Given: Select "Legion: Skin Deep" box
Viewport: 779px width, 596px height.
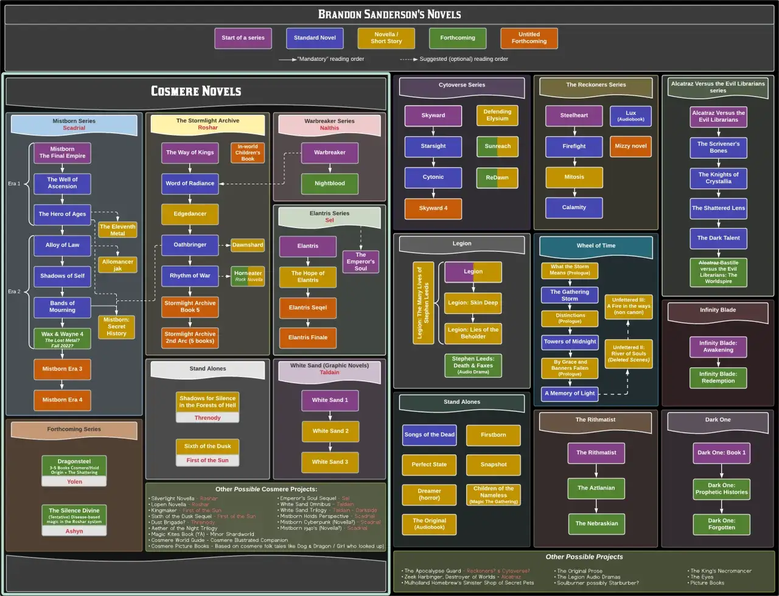Looking at the screenshot, I should (473, 303).
